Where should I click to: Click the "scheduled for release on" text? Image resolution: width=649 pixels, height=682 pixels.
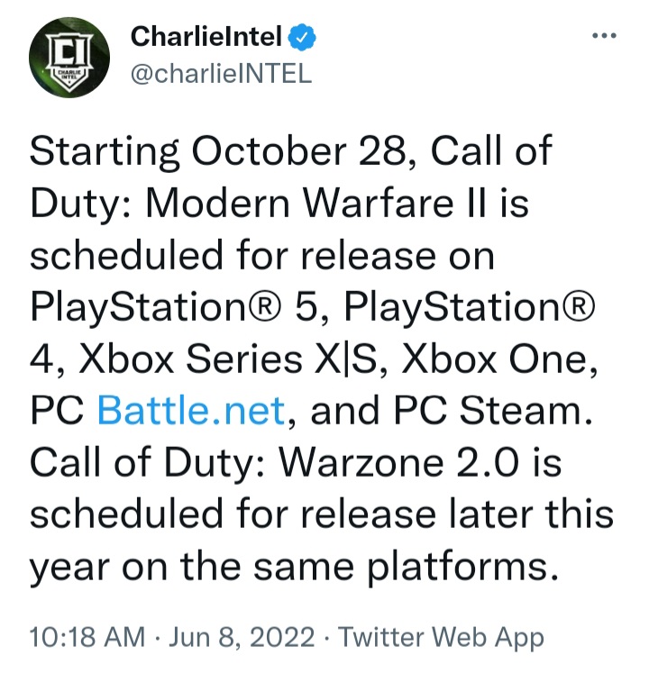click(x=261, y=257)
